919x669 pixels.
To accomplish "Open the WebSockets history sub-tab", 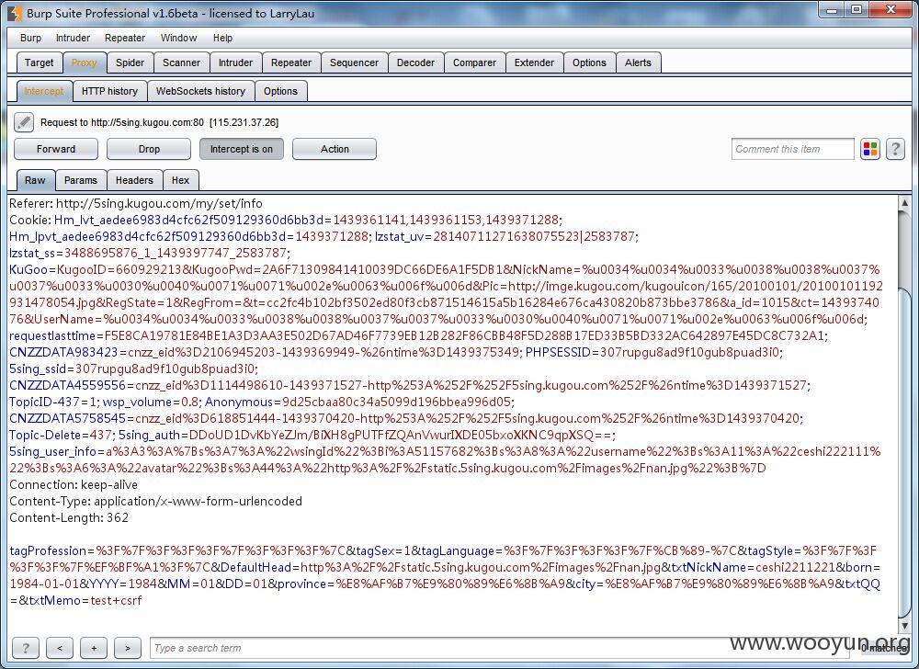I will pos(200,91).
